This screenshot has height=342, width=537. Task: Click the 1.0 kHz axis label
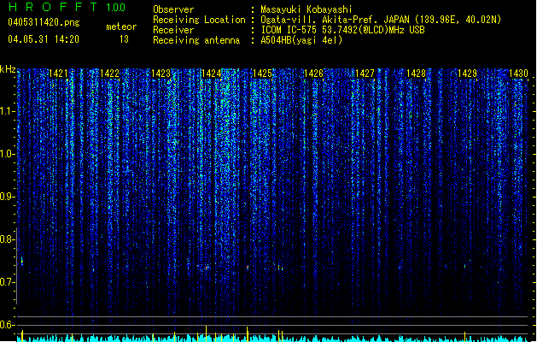pyautogui.click(x=7, y=154)
